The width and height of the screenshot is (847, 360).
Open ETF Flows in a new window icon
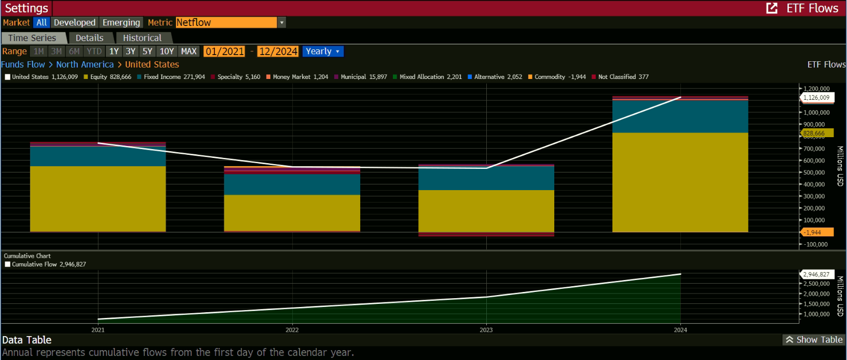pos(772,8)
